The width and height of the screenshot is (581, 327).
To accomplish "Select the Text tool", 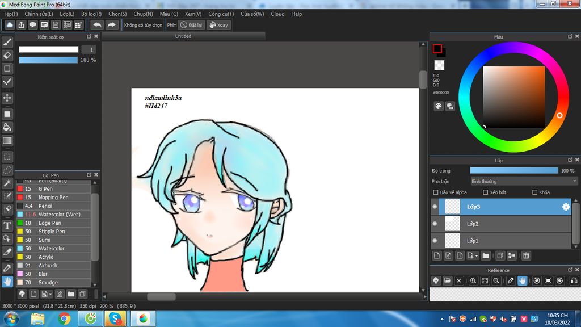I will [7, 225].
